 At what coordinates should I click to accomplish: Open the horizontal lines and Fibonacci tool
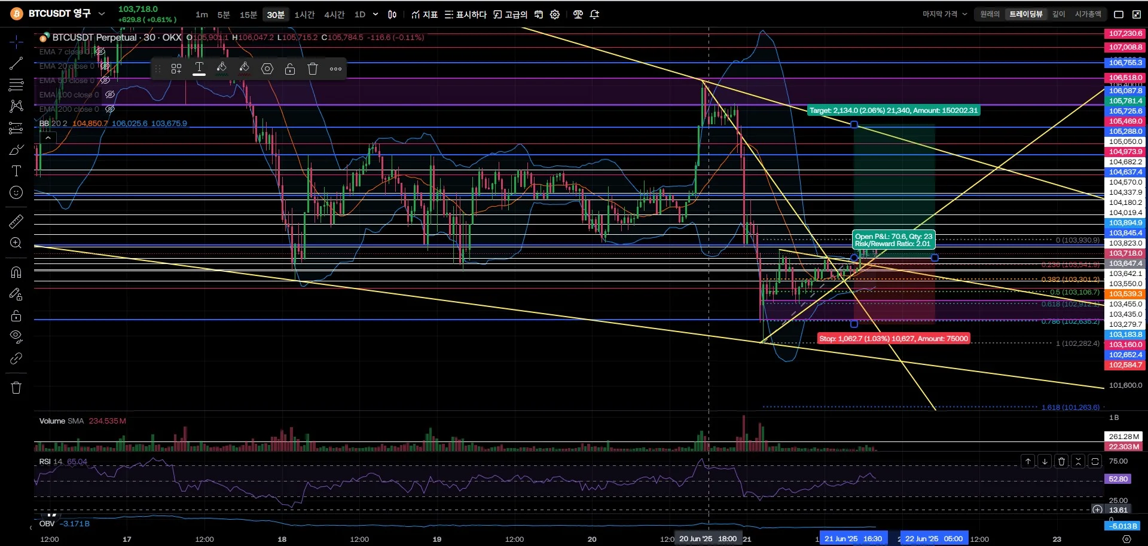point(16,85)
